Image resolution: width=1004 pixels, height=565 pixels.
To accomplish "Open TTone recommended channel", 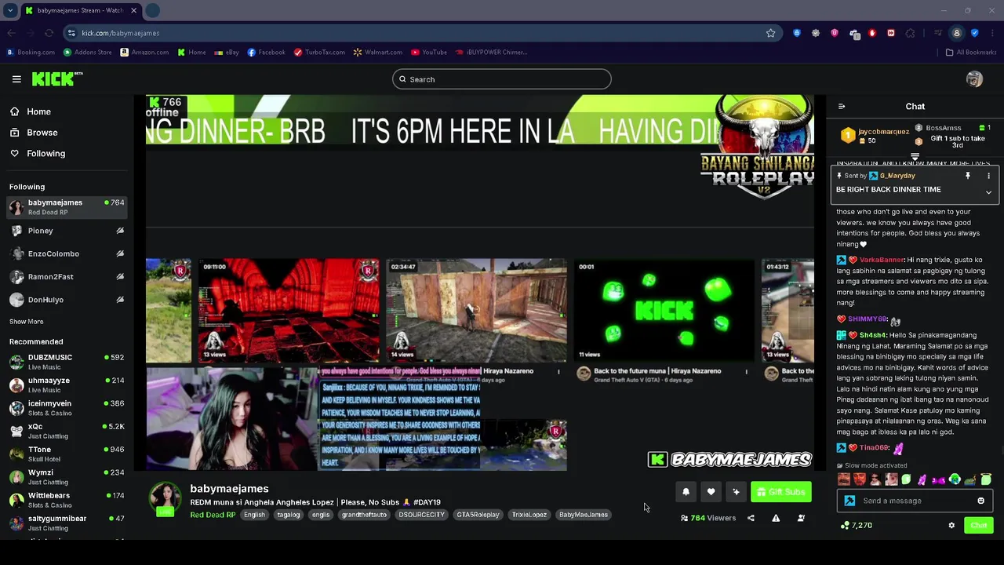I will coord(67,454).
